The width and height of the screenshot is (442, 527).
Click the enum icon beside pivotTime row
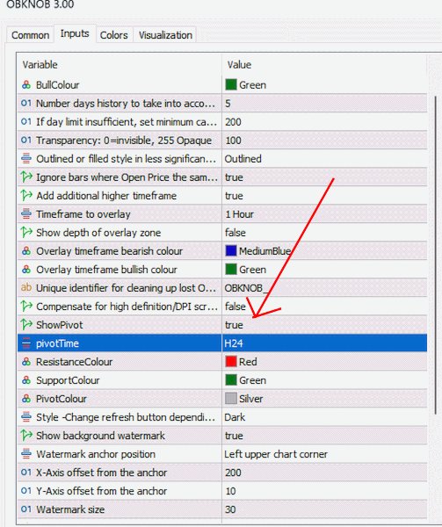point(26,343)
